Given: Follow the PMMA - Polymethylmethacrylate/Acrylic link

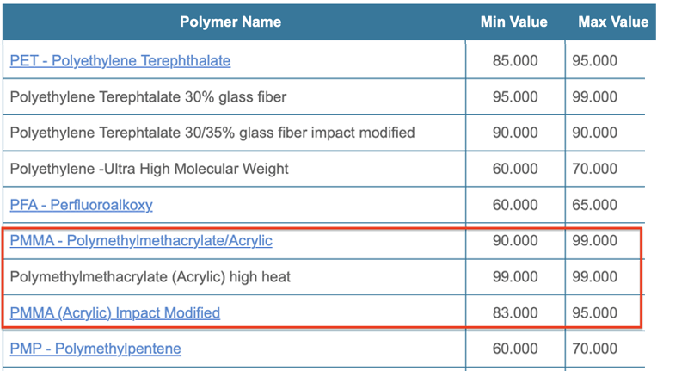Looking at the screenshot, I should (x=141, y=241).
